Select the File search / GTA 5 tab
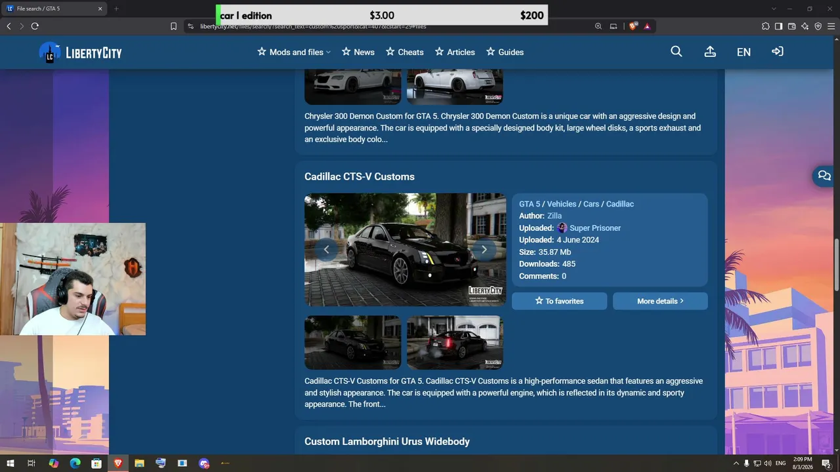The height and width of the screenshot is (472, 840). (54, 9)
